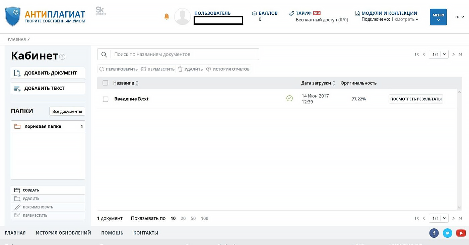469x245 pixels.
Task: Click the УДАЛИТЬ documents toolbar button
Action: (190, 69)
